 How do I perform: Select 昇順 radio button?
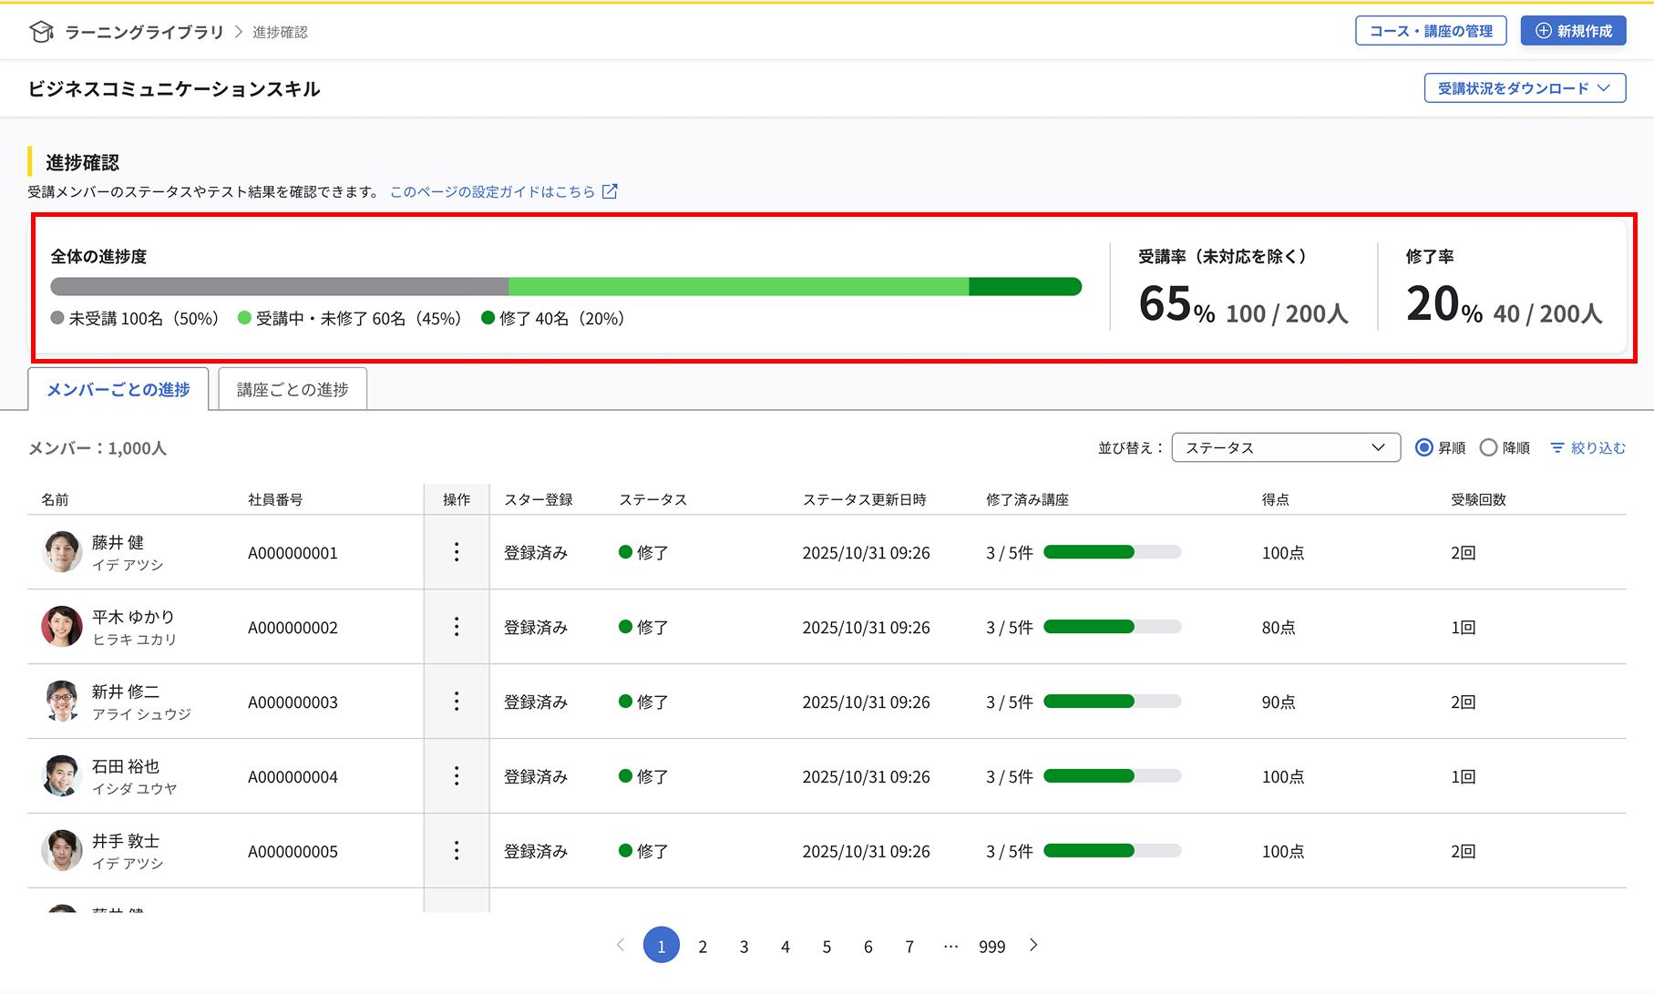tap(1423, 447)
